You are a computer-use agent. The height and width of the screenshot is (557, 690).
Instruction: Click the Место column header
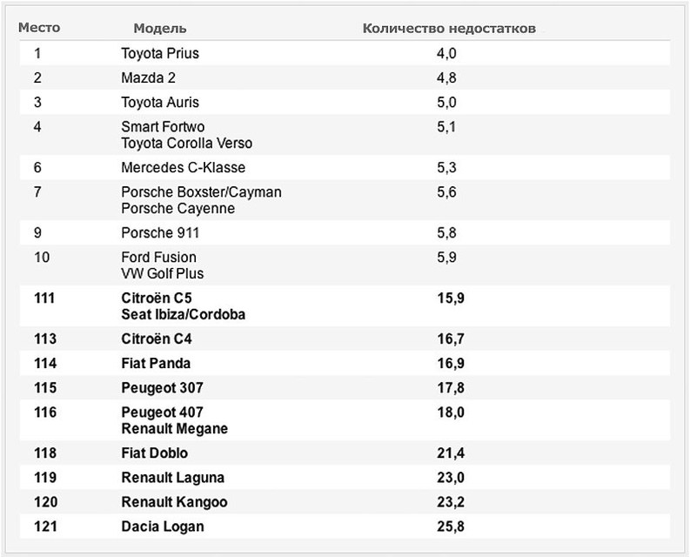[39, 28]
